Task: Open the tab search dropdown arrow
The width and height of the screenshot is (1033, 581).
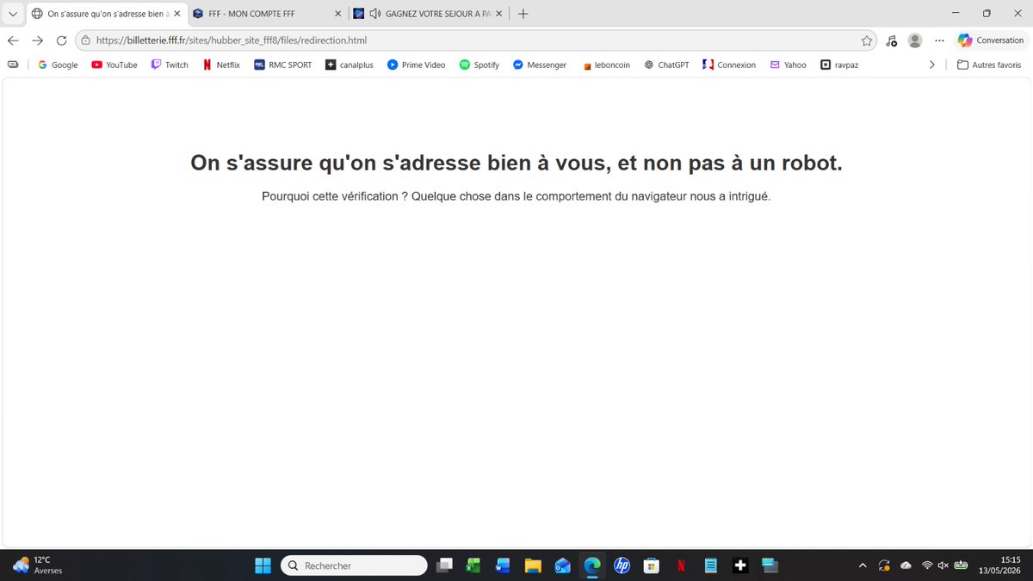Action: pyautogui.click(x=13, y=14)
